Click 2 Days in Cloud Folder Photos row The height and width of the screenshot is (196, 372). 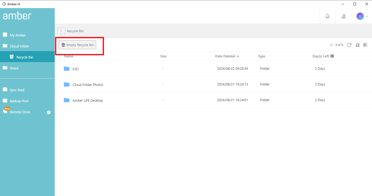click(320, 84)
